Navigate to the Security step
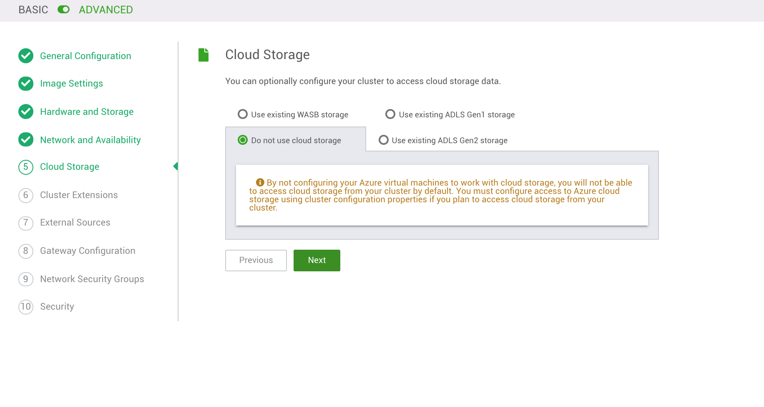 pos(57,306)
